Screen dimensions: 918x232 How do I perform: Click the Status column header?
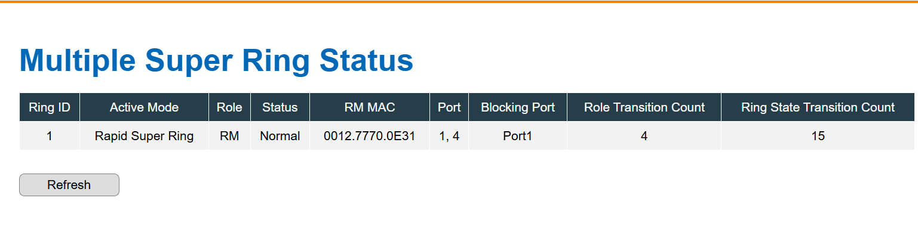pyautogui.click(x=280, y=107)
